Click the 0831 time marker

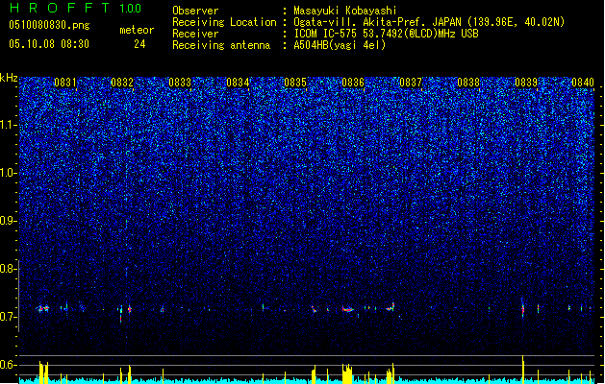point(65,83)
